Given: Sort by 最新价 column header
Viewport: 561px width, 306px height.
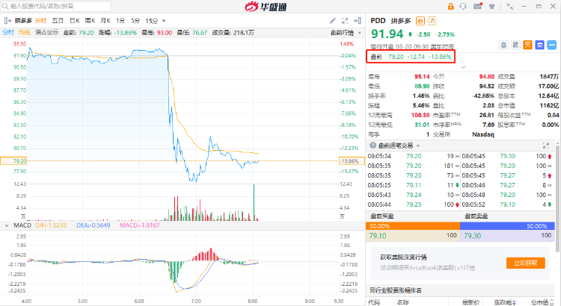Looking at the screenshot, I should [x=470, y=302].
